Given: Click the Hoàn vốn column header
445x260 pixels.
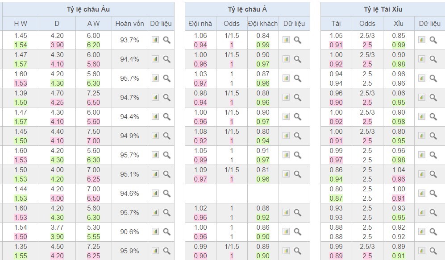Looking at the screenshot, I should (129, 24).
